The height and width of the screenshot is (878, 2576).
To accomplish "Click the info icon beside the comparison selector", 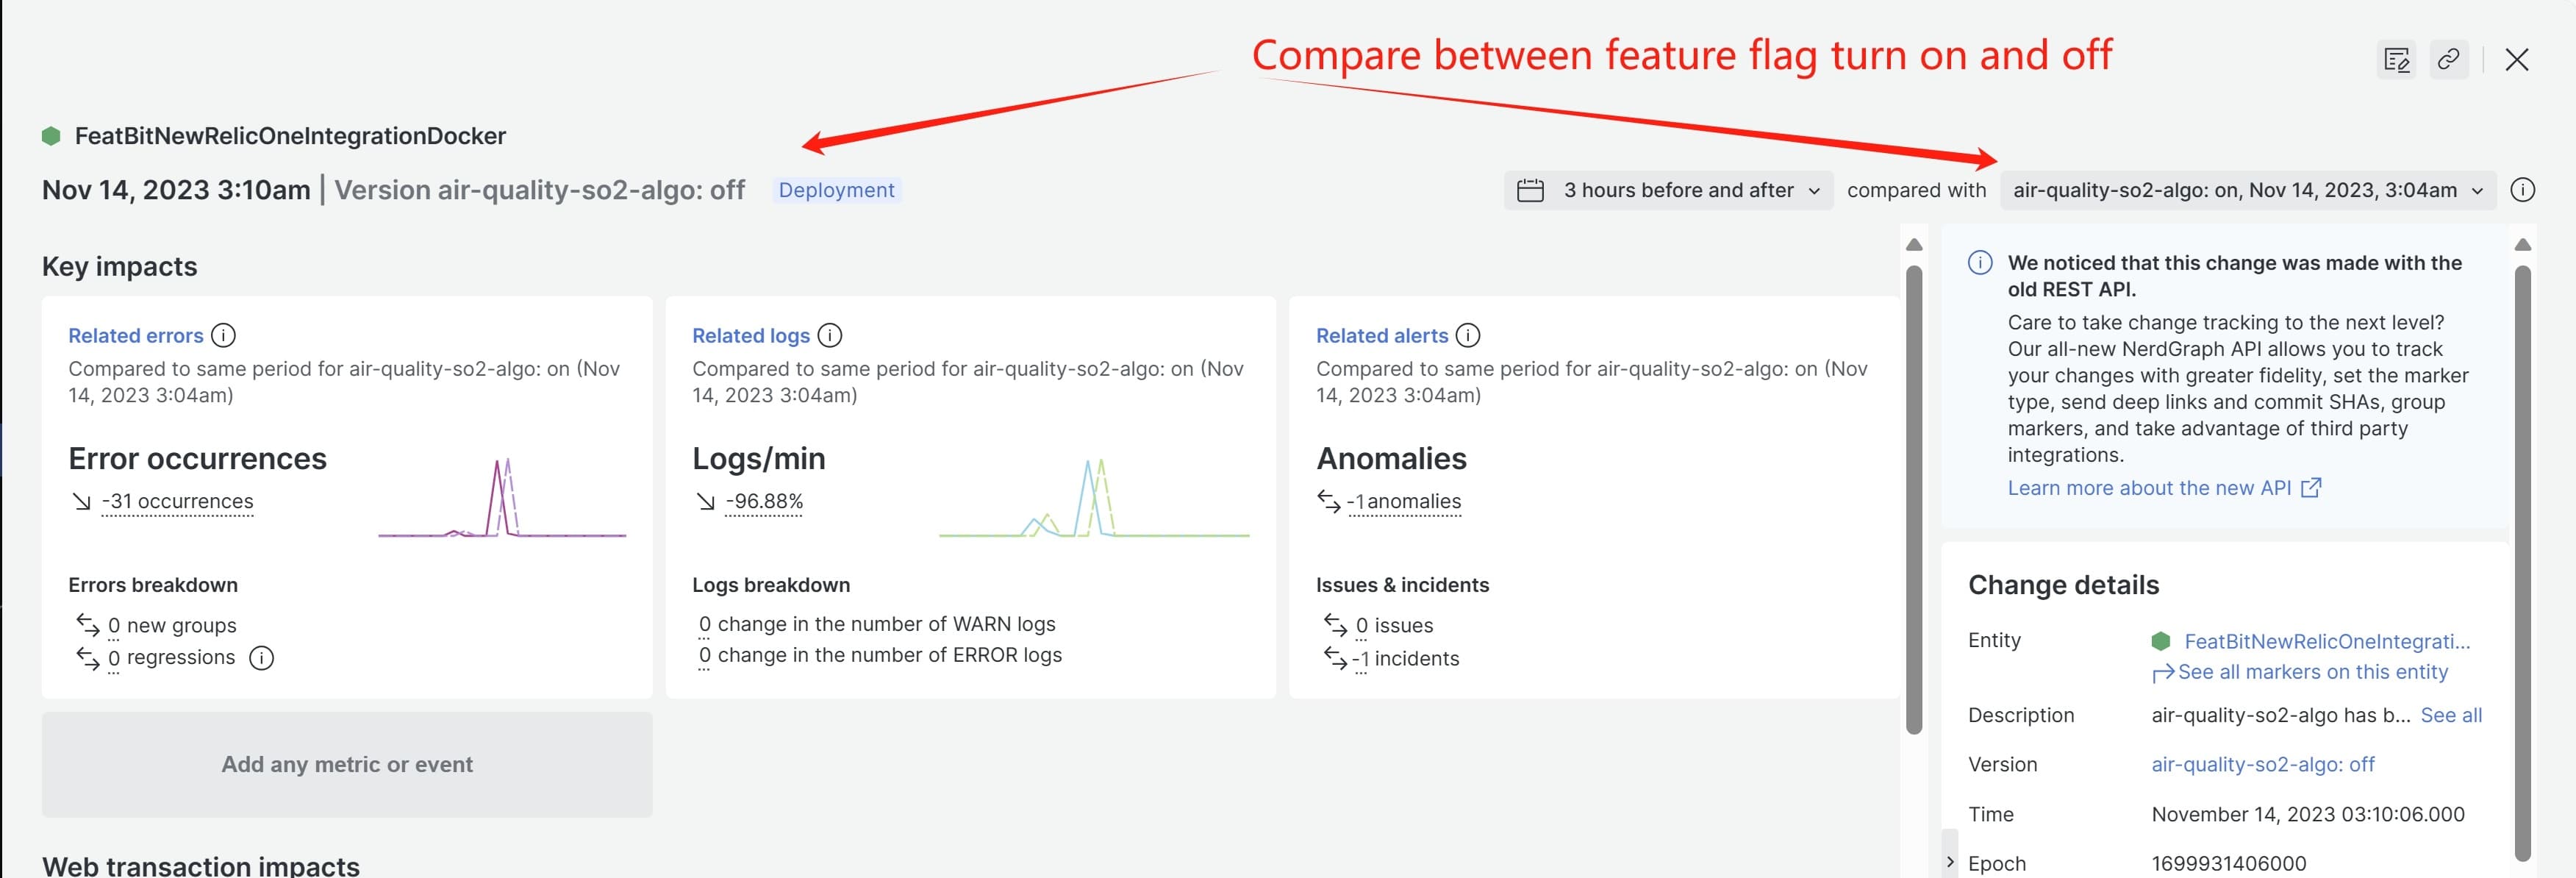I will [x=2523, y=190].
